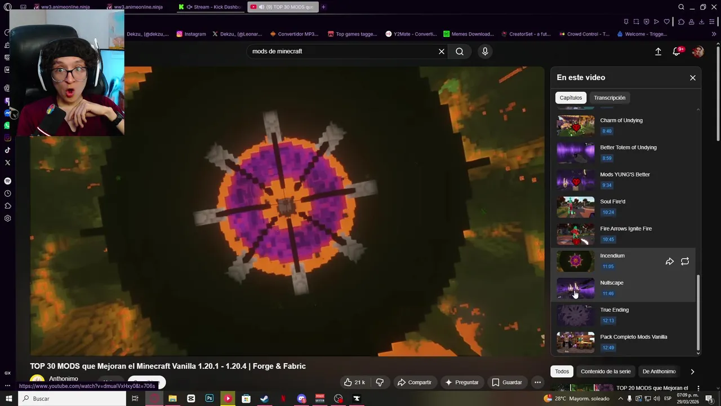721x406 pixels.
Task: Open Opera extensions cube icon
Action: 681,22
